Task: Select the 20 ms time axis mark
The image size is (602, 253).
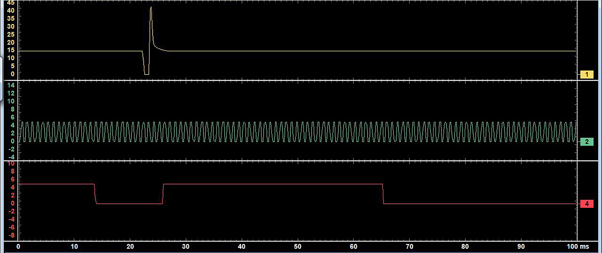Action: click(130, 246)
